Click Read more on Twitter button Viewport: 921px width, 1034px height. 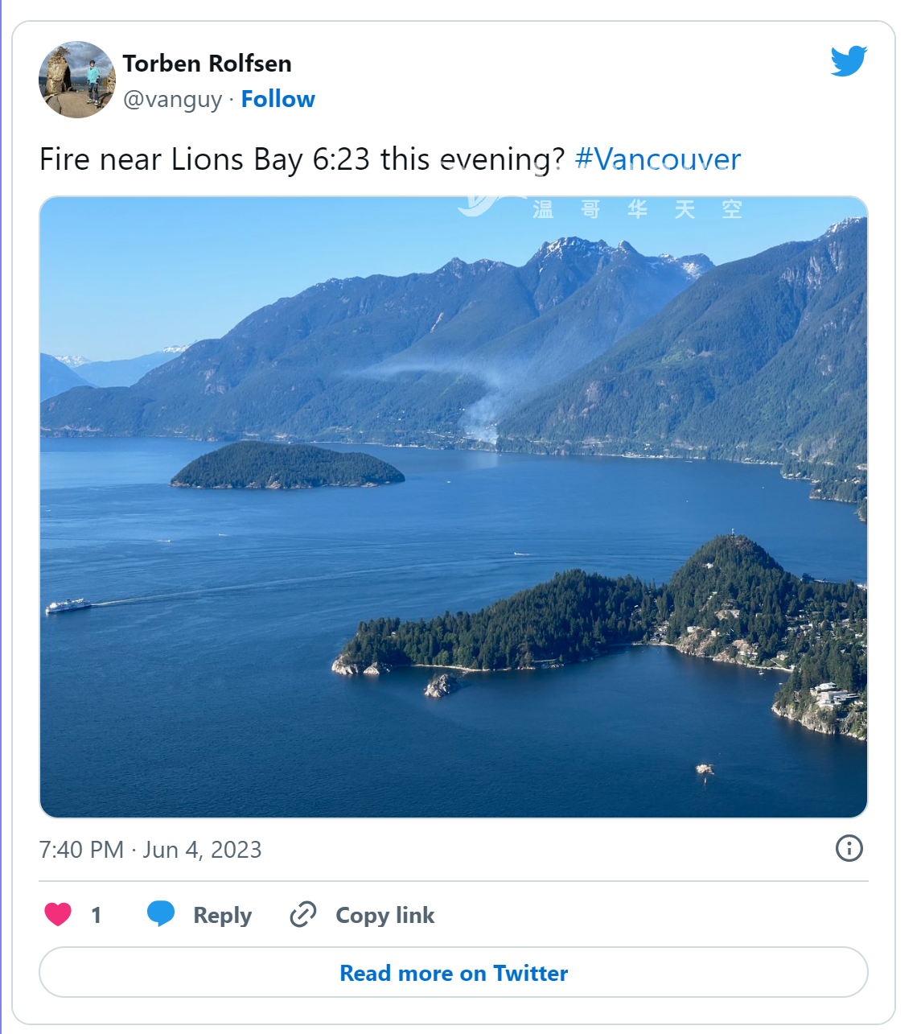(x=454, y=973)
